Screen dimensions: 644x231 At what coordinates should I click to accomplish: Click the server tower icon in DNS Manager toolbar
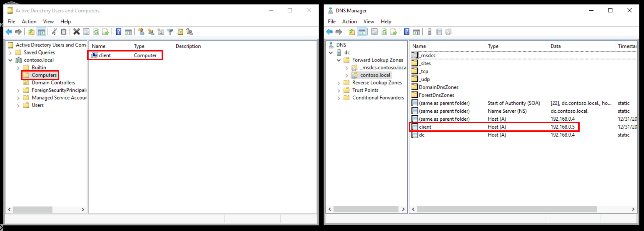[x=429, y=32]
